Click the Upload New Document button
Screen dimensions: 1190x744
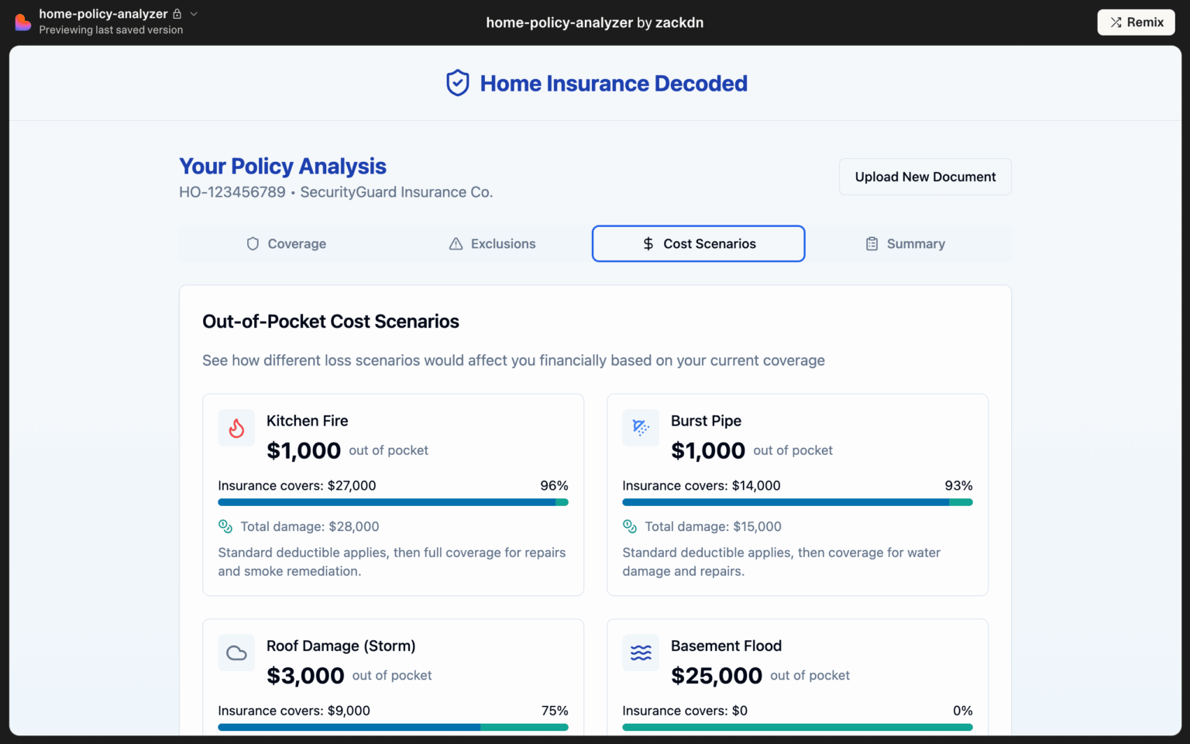(x=924, y=177)
